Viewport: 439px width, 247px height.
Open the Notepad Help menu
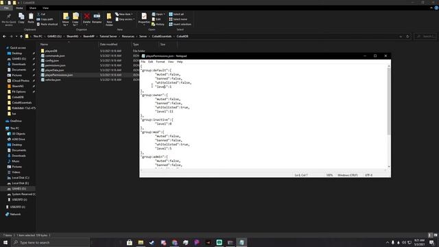(180, 62)
